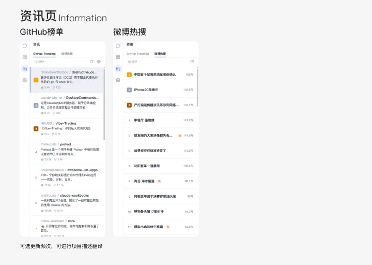The image size is (372, 265).
Task: Select news icon in Weibo panel sidebar
Action: tap(118, 69)
